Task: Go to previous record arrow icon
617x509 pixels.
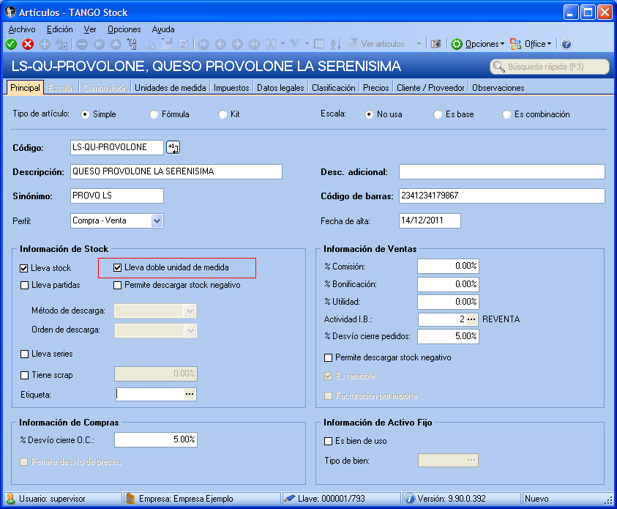Action: click(x=220, y=44)
